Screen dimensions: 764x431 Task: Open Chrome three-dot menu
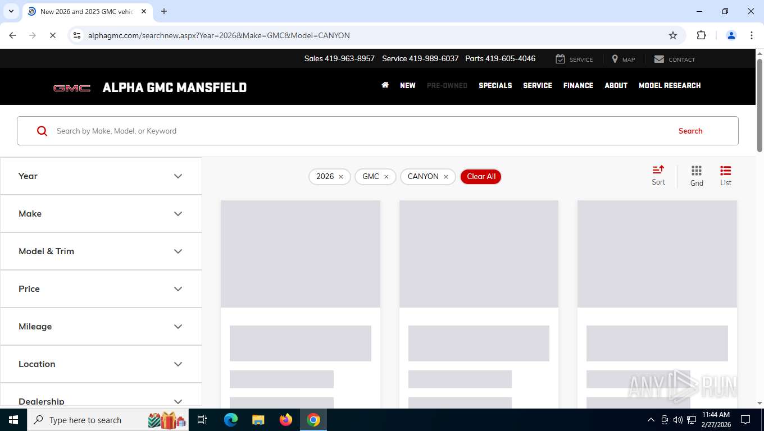click(752, 35)
